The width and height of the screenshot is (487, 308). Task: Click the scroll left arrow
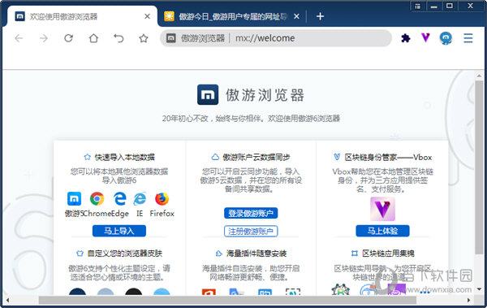tap(7, 300)
